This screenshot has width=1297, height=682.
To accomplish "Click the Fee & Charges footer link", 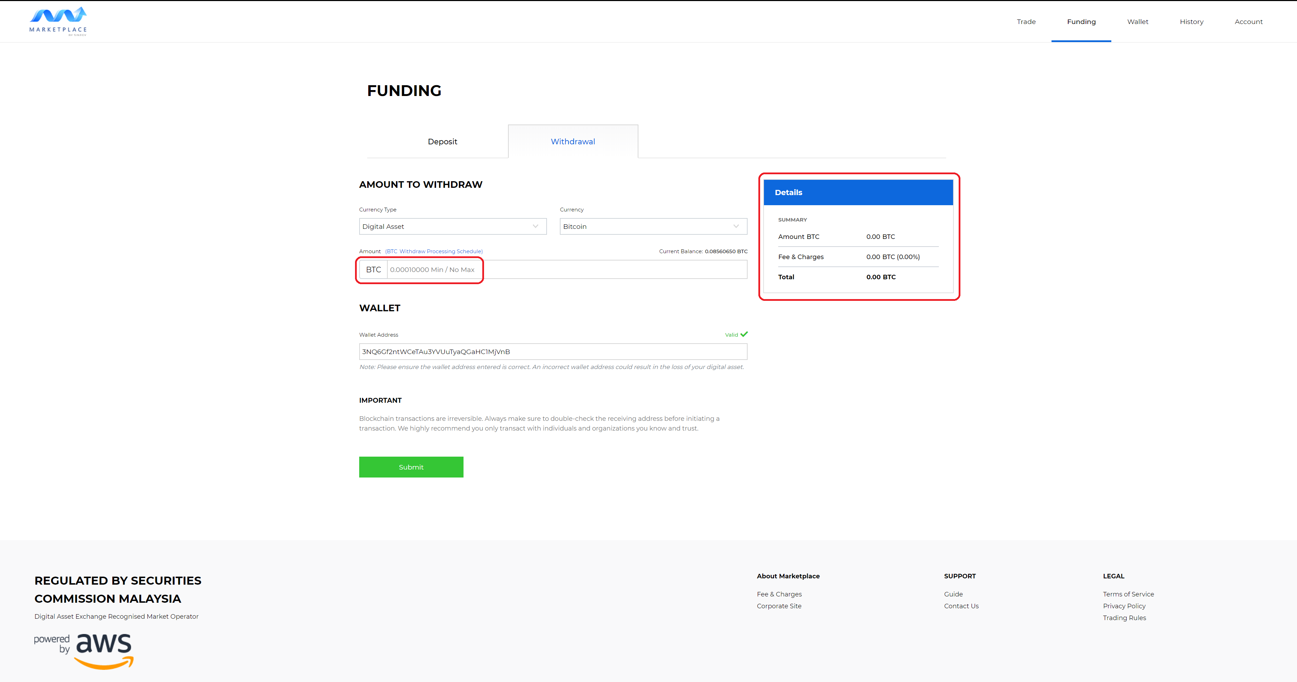I will 779,594.
